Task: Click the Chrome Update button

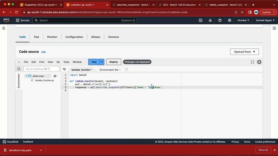Action: (x=268, y=12)
